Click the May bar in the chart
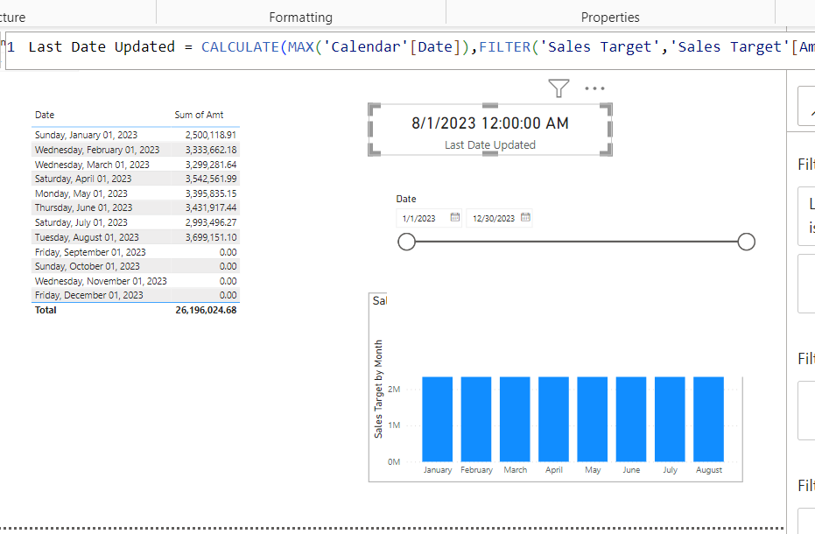The height and width of the screenshot is (534, 815). coord(593,419)
